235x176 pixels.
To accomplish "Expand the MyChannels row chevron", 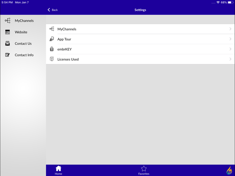I will click(x=230, y=29).
